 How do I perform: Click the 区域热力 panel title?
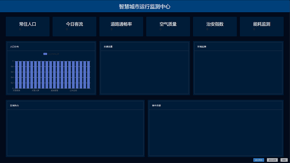tap(14, 105)
